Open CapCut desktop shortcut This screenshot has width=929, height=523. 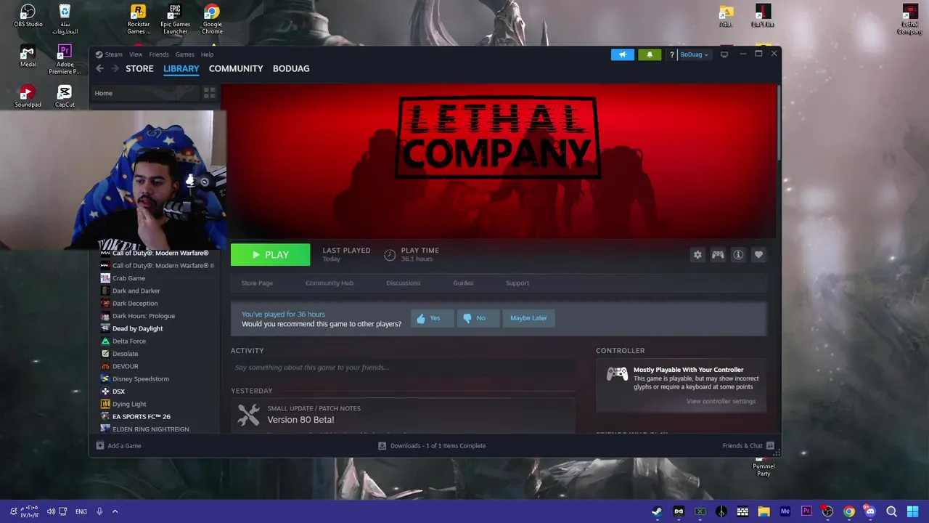(65, 97)
